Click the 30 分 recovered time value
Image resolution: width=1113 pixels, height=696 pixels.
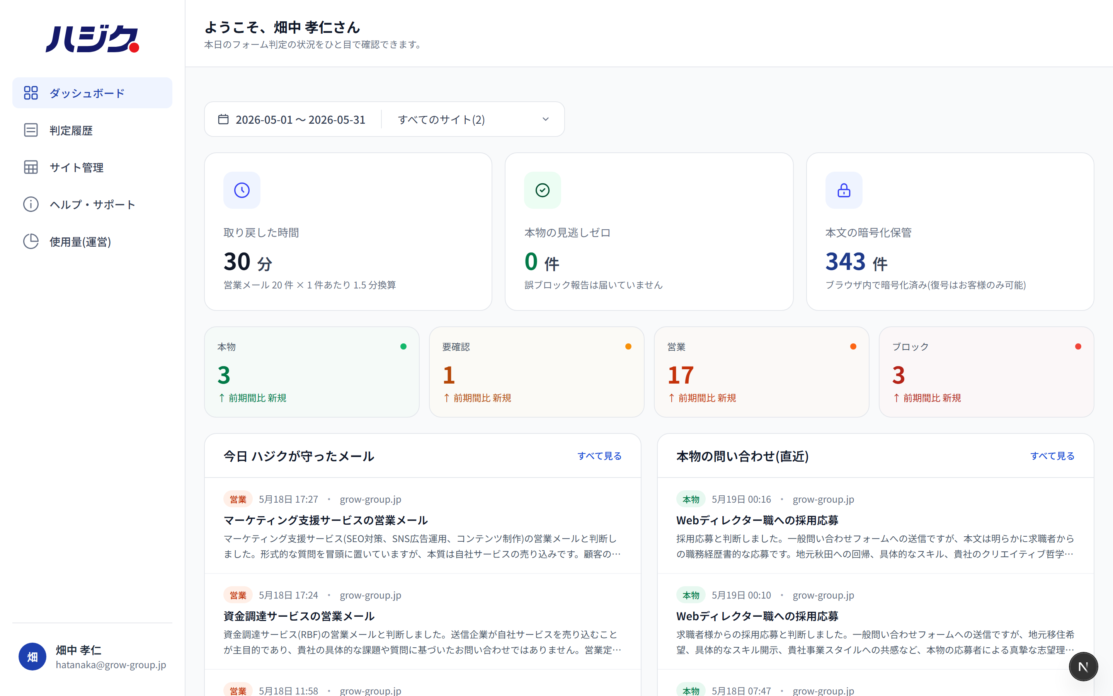(248, 262)
